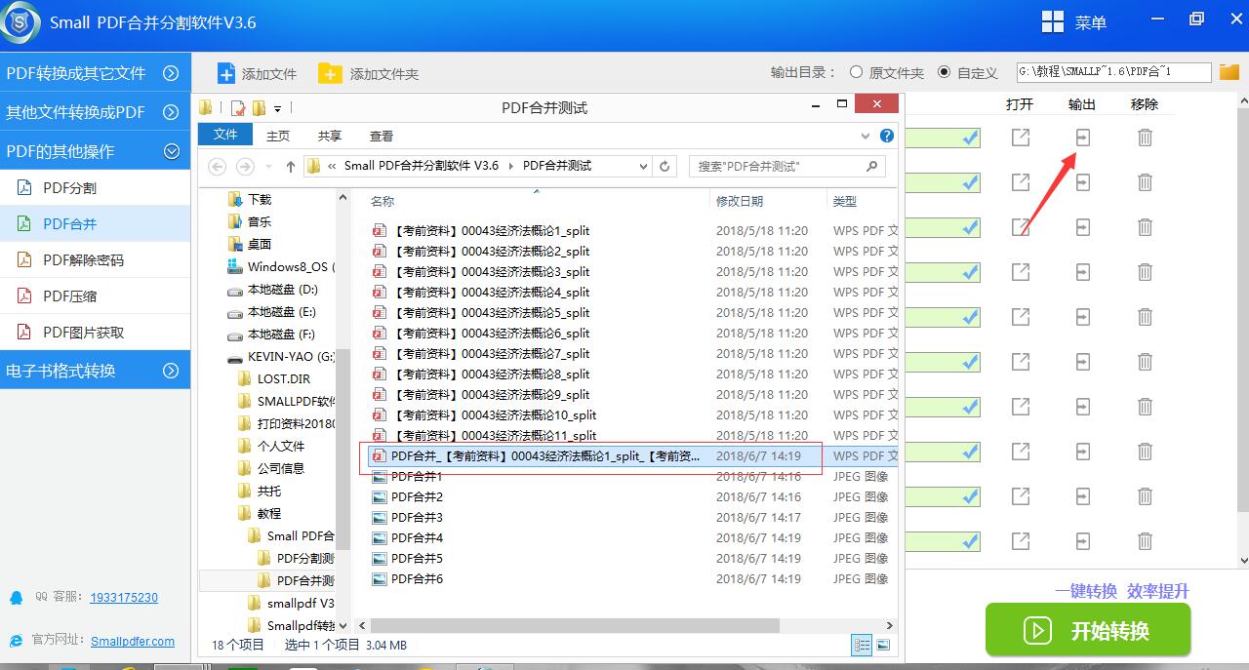The width and height of the screenshot is (1249, 670).
Task: Open the 菜单 grid menu icon
Action: pos(1052,22)
